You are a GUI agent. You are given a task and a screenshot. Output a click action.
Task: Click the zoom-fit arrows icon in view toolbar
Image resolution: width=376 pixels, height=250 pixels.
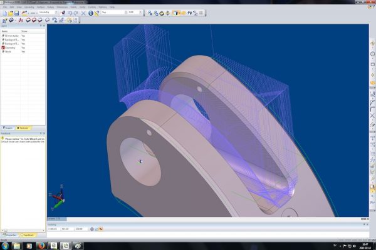pos(167,13)
